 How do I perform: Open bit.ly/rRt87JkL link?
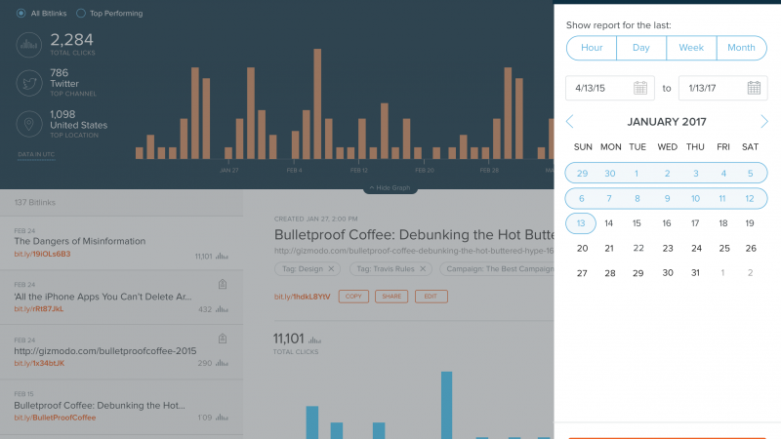point(39,308)
